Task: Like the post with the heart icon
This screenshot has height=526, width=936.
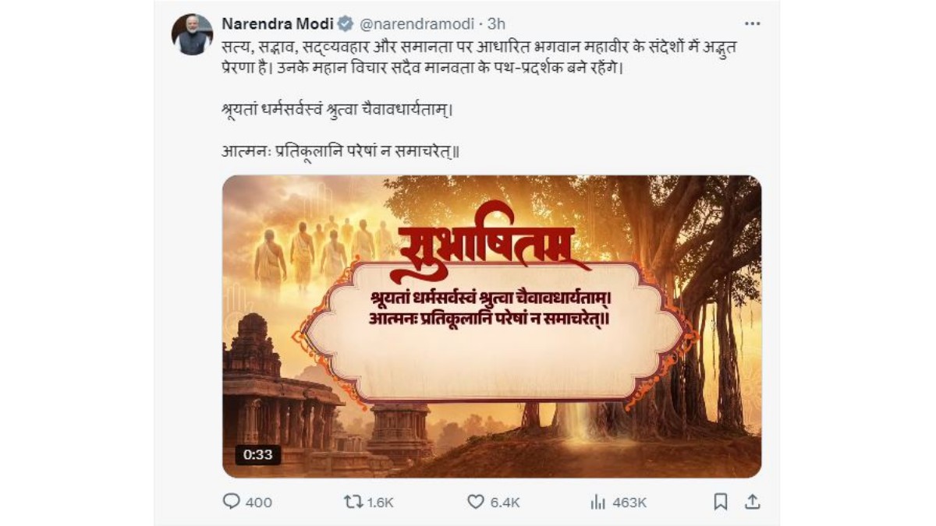Action: (x=475, y=502)
